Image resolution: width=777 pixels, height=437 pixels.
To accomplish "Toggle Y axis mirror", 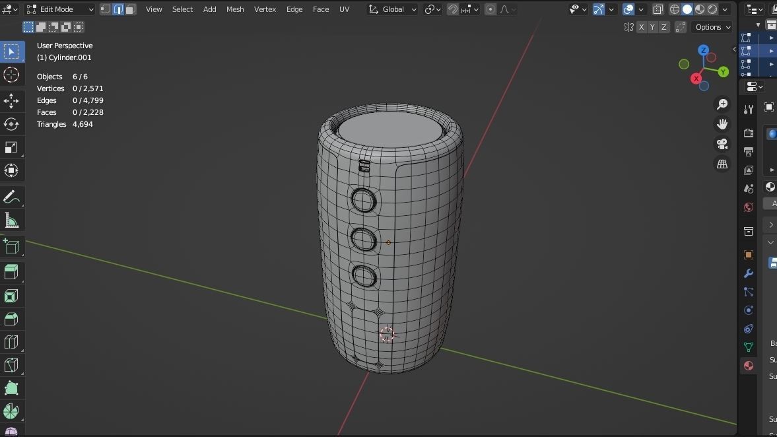I will [x=653, y=27].
